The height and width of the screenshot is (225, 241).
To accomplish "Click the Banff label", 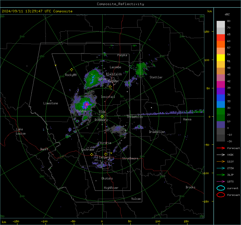I will click(44, 149).
